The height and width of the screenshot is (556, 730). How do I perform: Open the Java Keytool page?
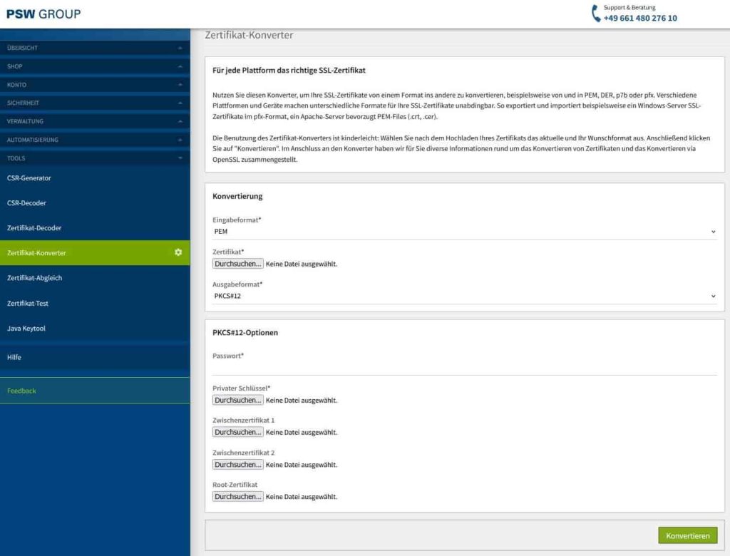click(28, 328)
